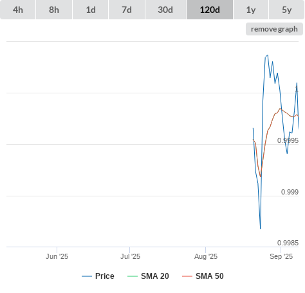
Task: Show the 5y price history
Action: coord(287,10)
